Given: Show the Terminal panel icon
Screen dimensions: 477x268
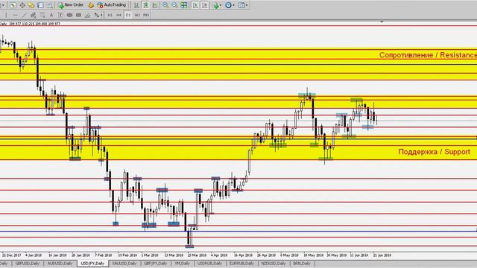Looking at the screenshot, I should [x=40, y=5].
